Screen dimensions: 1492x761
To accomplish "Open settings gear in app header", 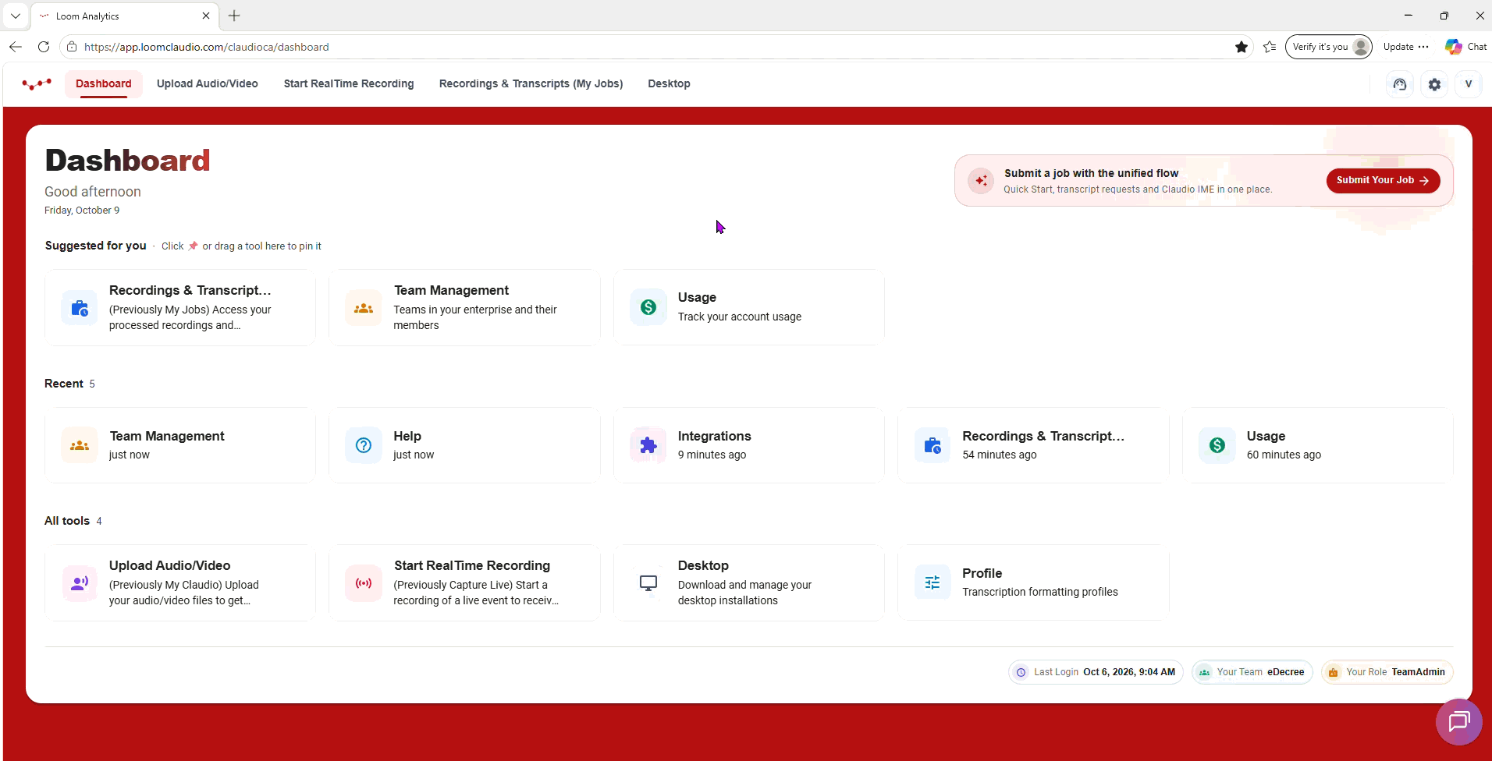I will [1434, 84].
